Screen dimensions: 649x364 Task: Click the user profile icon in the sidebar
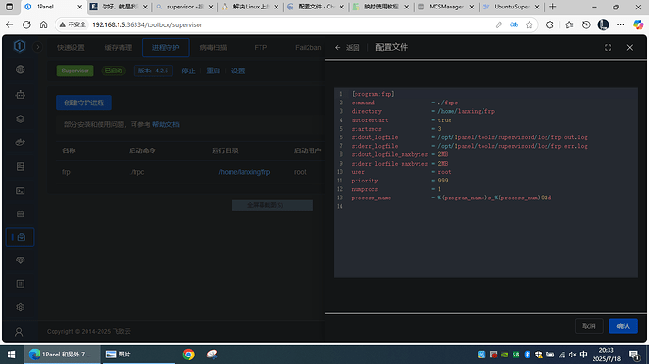click(19, 332)
